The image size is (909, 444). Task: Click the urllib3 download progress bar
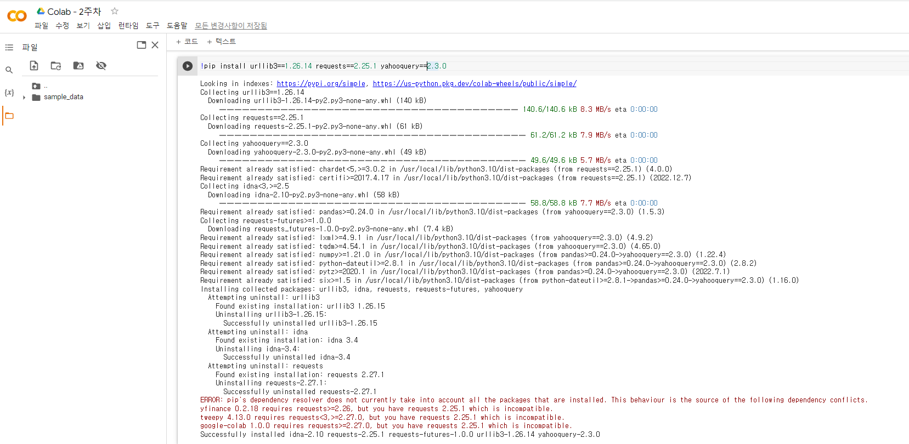tap(368, 110)
